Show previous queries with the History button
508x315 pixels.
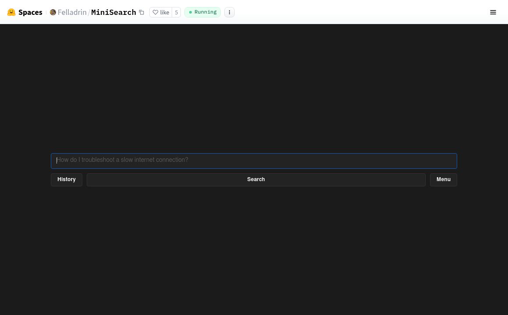click(66, 179)
